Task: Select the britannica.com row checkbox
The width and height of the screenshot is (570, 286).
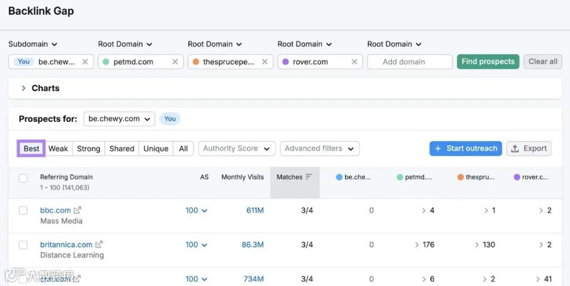Action: pos(23,245)
